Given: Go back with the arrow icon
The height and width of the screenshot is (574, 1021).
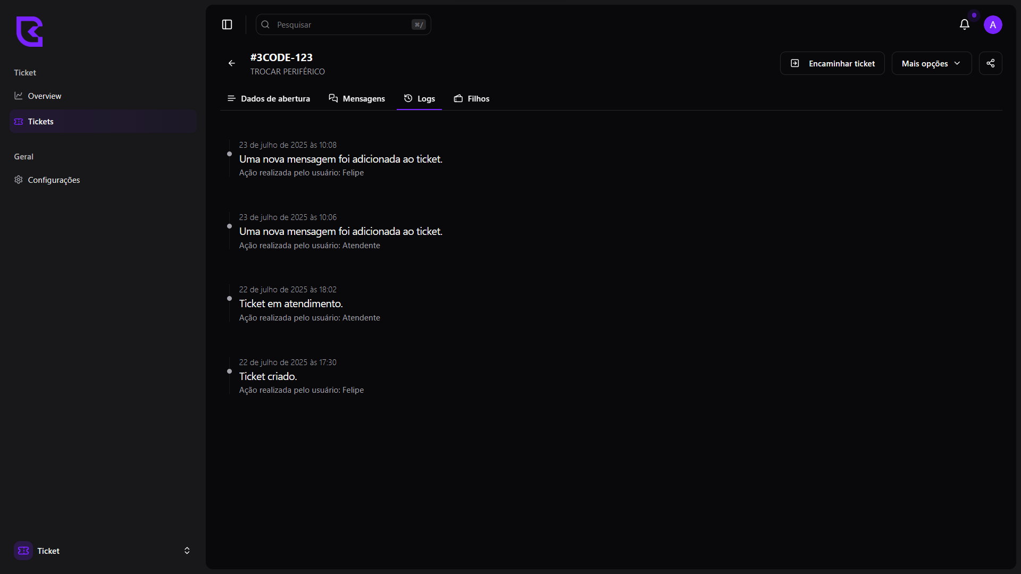Looking at the screenshot, I should pos(232,63).
